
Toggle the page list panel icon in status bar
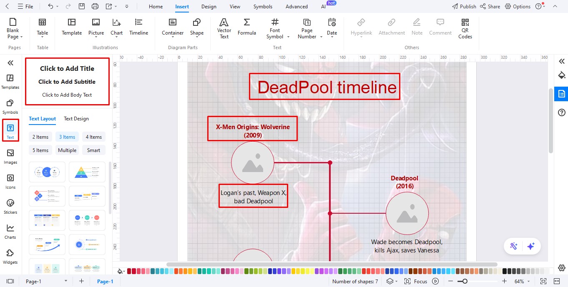coord(10,282)
